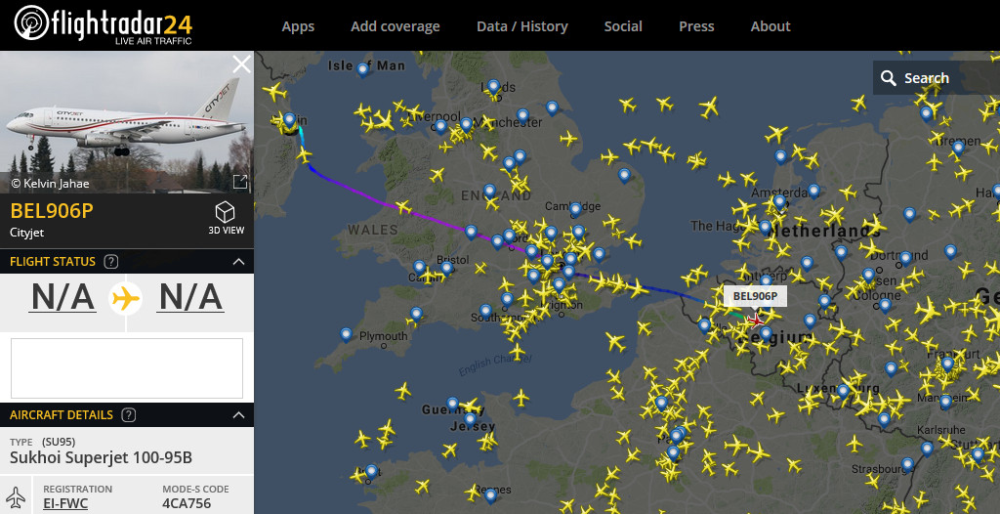Viewport: 1000px width, 514px height.
Task: Click the airport pin near Strasbourg
Action: click(907, 464)
